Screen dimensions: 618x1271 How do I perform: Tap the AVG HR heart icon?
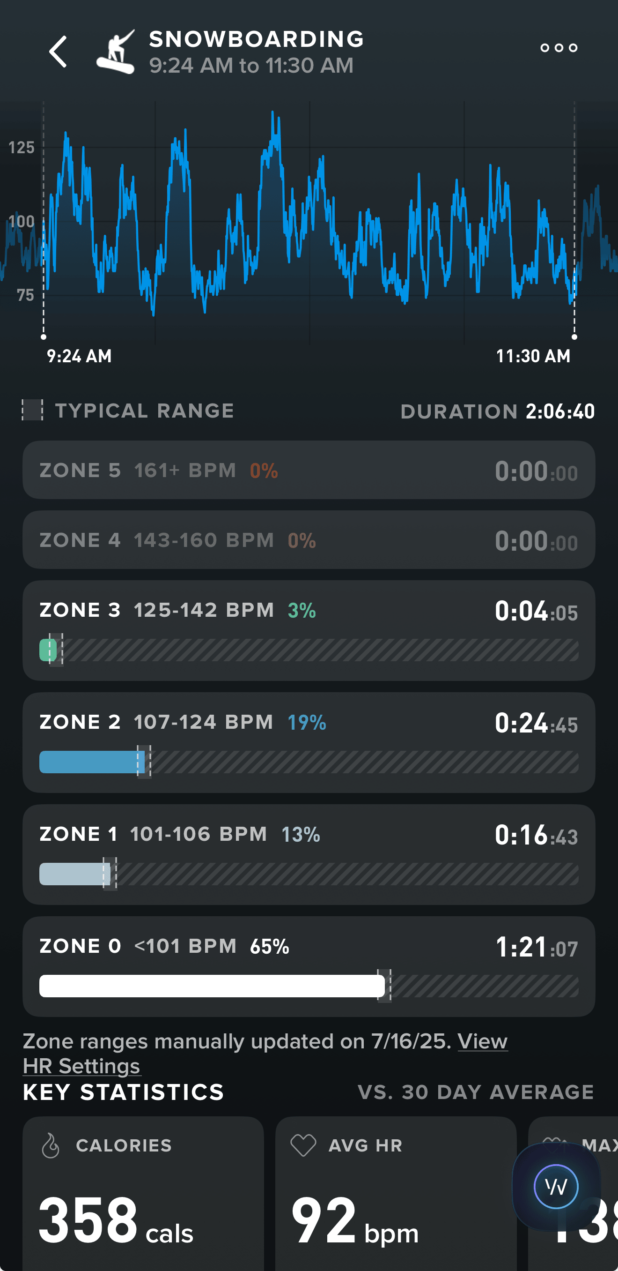[303, 1145]
